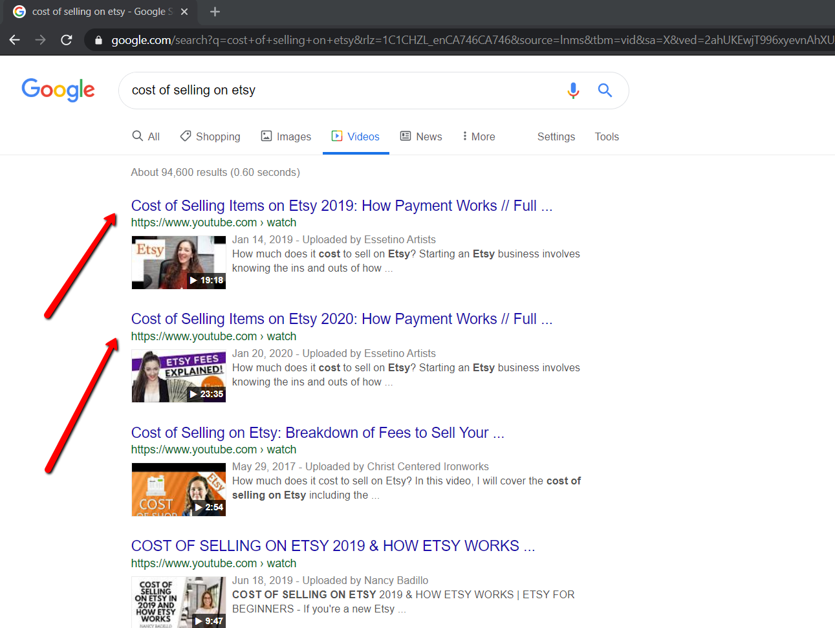The image size is (835, 628).
Task: Click the 2:54 video thumbnail
Action: (179, 489)
